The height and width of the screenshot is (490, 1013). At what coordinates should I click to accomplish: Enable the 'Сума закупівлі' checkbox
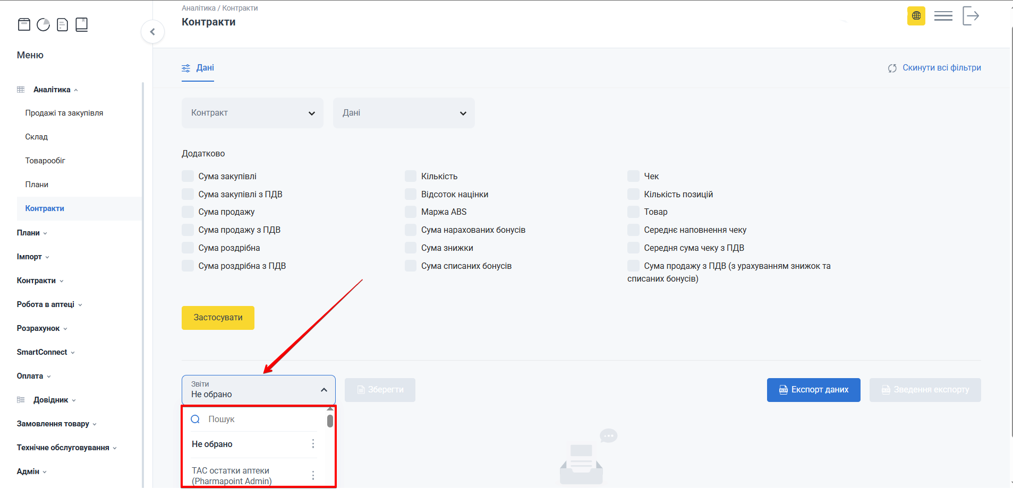click(x=188, y=176)
